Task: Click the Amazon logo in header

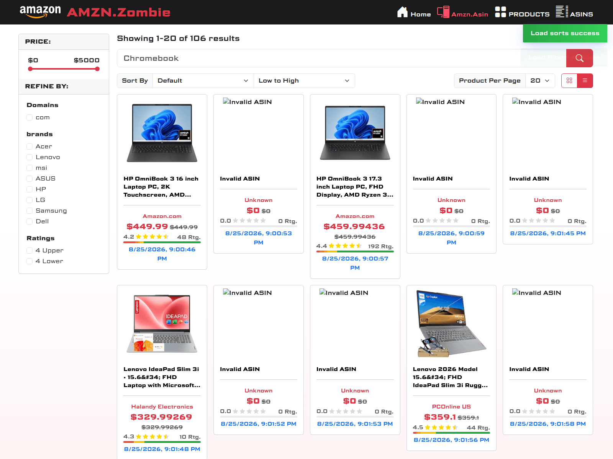Action: click(x=40, y=12)
